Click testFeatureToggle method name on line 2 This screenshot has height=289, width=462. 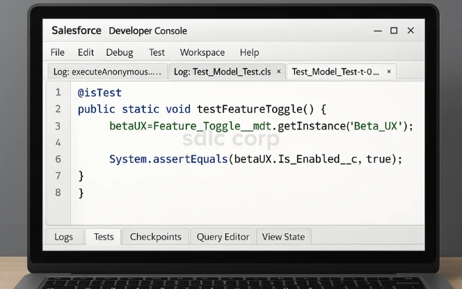(x=250, y=109)
